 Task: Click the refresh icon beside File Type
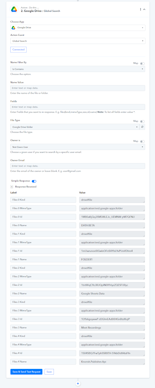pos(142,127)
